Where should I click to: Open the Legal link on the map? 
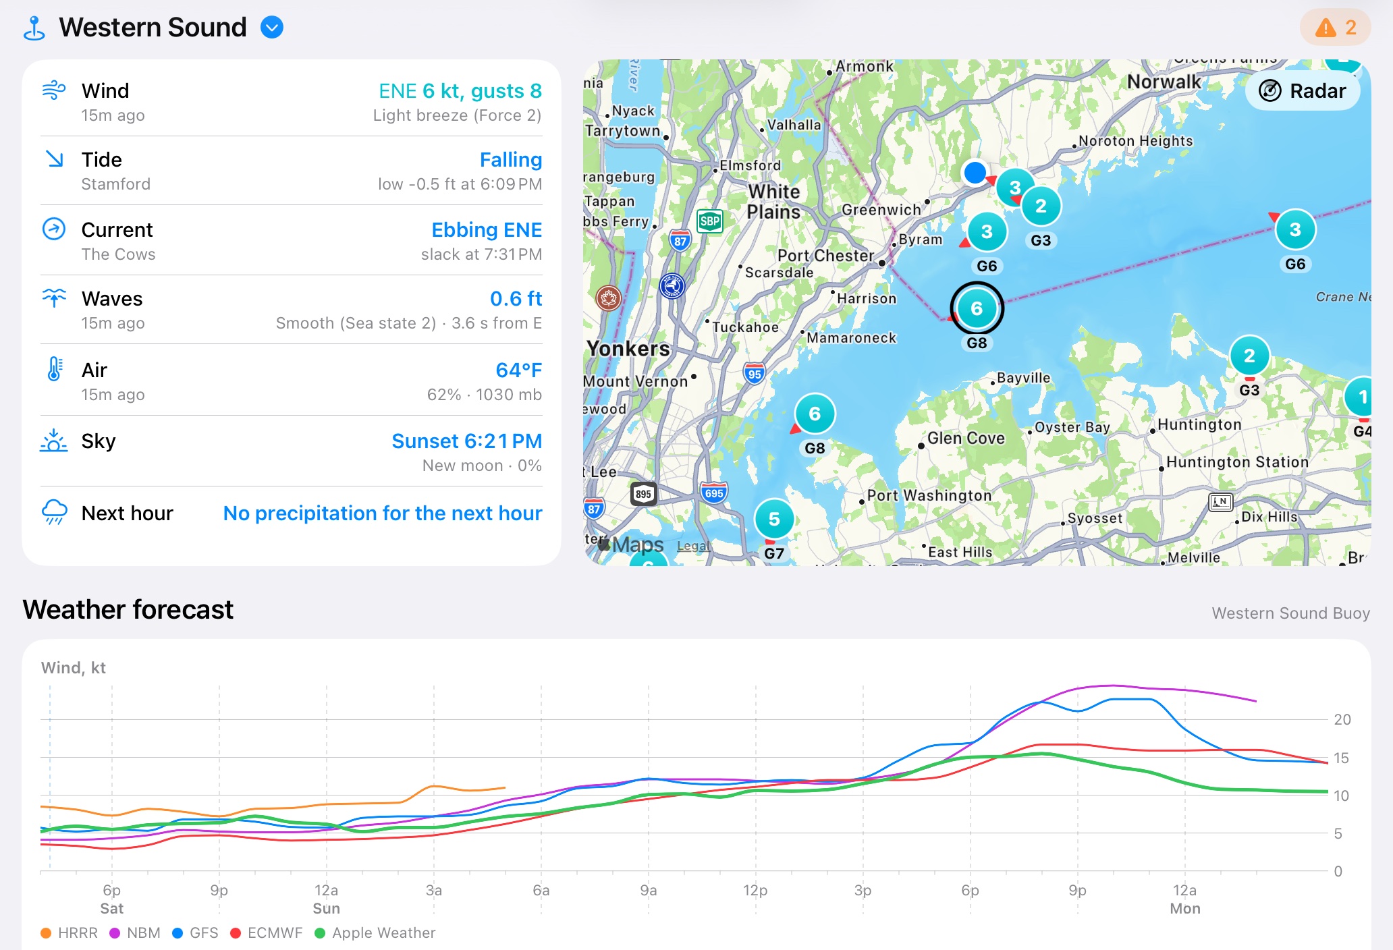pyautogui.click(x=693, y=546)
